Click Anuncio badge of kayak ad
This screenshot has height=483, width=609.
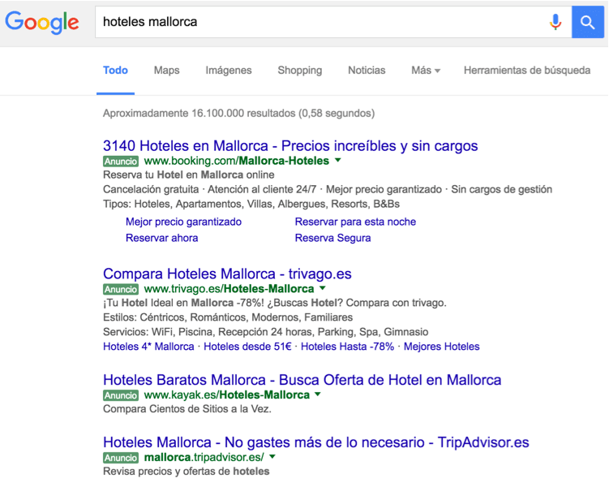pos(121,395)
